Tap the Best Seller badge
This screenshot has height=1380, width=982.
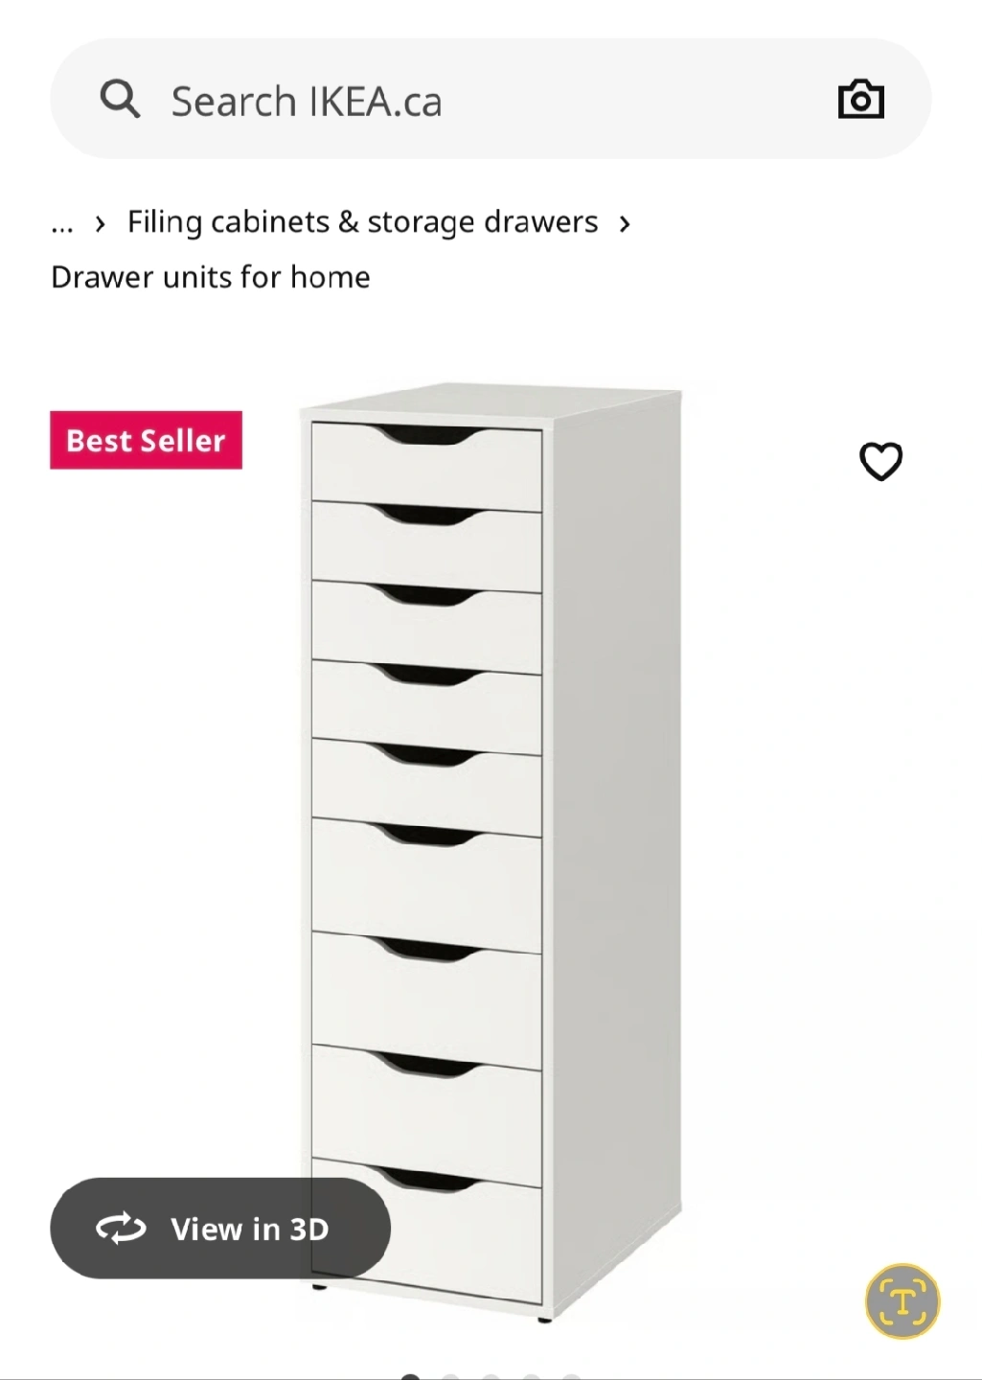[x=146, y=440]
